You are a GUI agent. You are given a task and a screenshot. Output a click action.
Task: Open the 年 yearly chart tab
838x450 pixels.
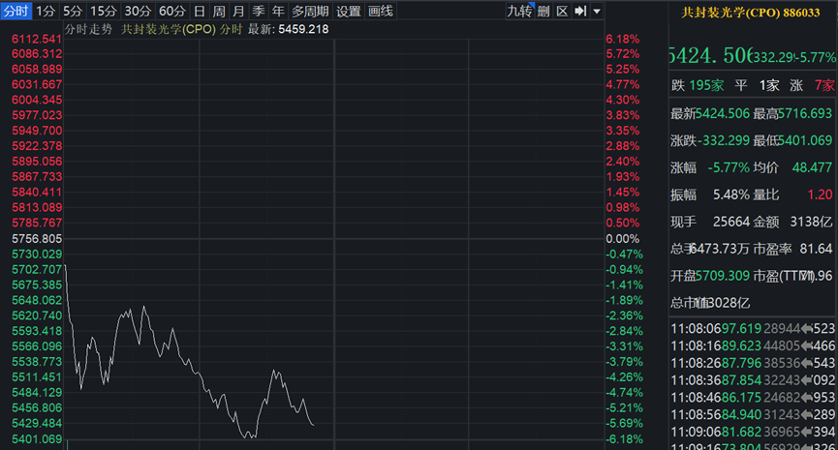pos(278,11)
